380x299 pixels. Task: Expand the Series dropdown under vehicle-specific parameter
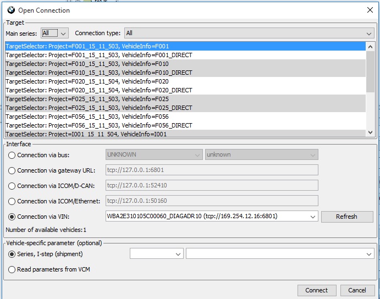pyautogui.click(x=157, y=254)
